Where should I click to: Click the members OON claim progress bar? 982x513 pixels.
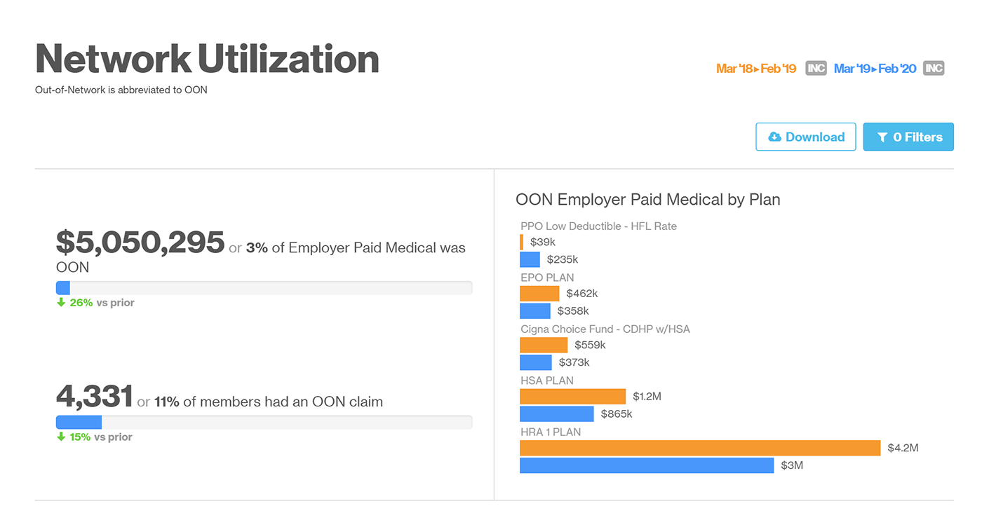coord(264,422)
